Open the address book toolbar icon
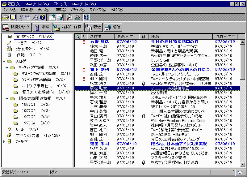247x177 pixels. (13, 17)
